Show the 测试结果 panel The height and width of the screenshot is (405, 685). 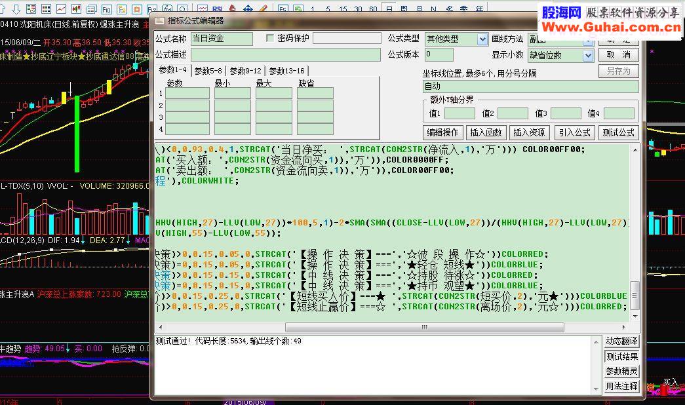[621, 357]
